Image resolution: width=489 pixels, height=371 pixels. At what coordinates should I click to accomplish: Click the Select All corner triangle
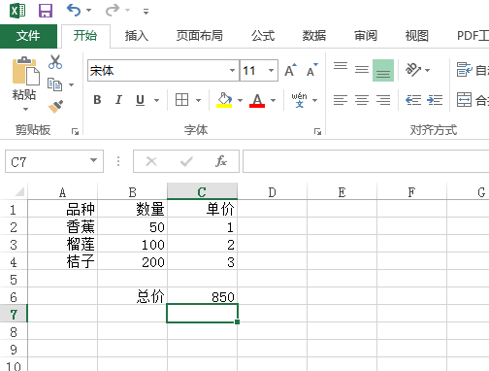coord(19,192)
